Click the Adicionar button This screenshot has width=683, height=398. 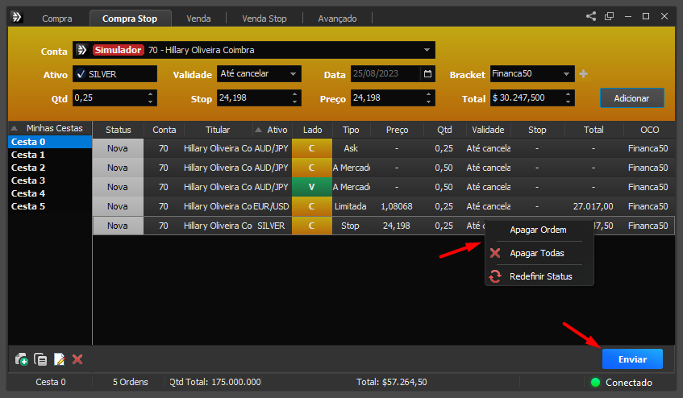[x=631, y=97]
